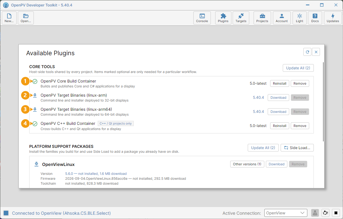Screen dimensions: 343x219
Task: Click the linux-arm download status icon
Action: (35, 95)
